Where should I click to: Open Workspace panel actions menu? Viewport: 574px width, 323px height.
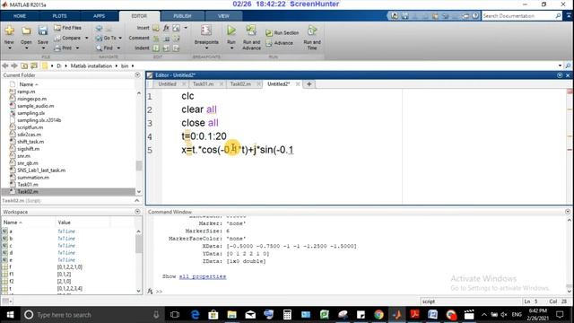[x=137, y=212]
